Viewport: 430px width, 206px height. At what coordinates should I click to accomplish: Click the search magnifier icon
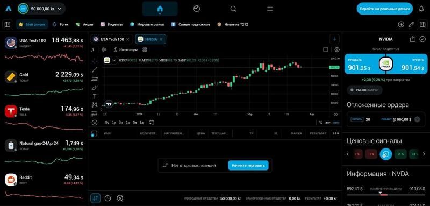coord(233,9)
